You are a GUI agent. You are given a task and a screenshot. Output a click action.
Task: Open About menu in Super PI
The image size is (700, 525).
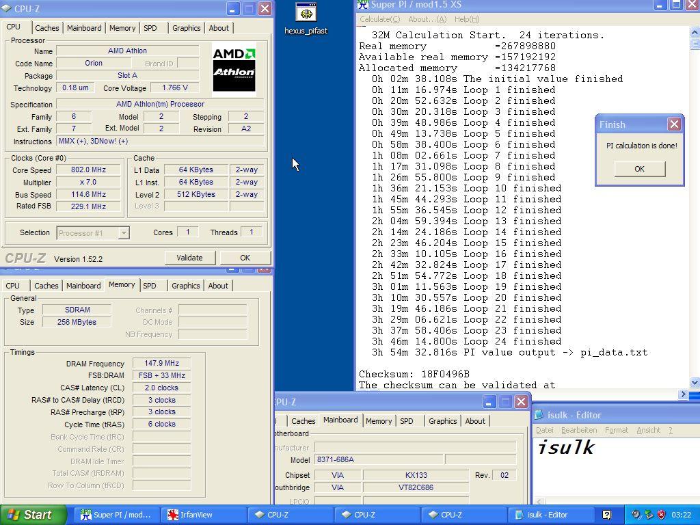click(x=427, y=19)
